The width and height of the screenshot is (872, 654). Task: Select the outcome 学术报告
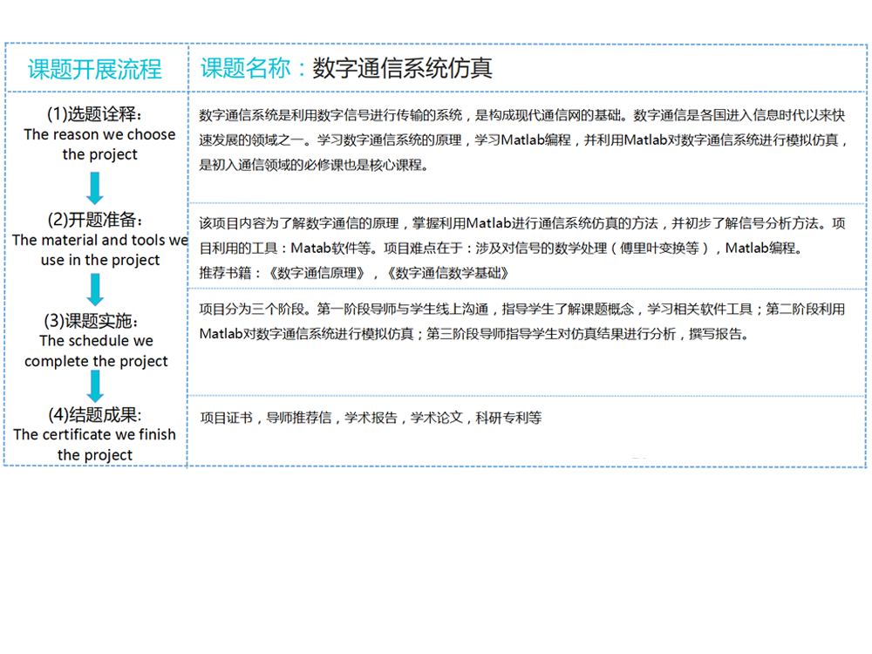click(x=371, y=418)
